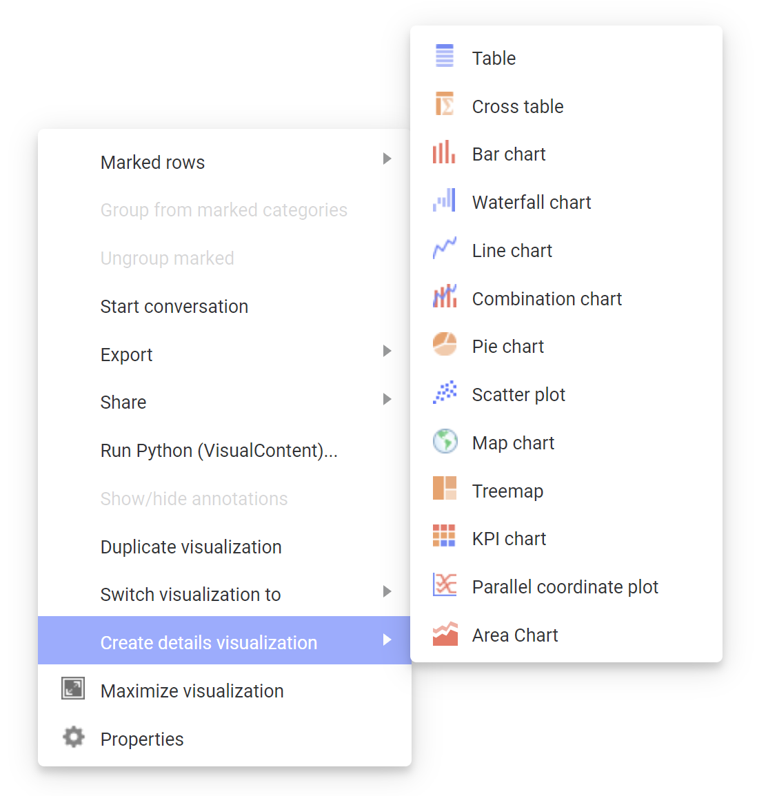The width and height of the screenshot is (757, 796).
Task: Open the Share submenu arrow
Action: [x=387, y=399]
